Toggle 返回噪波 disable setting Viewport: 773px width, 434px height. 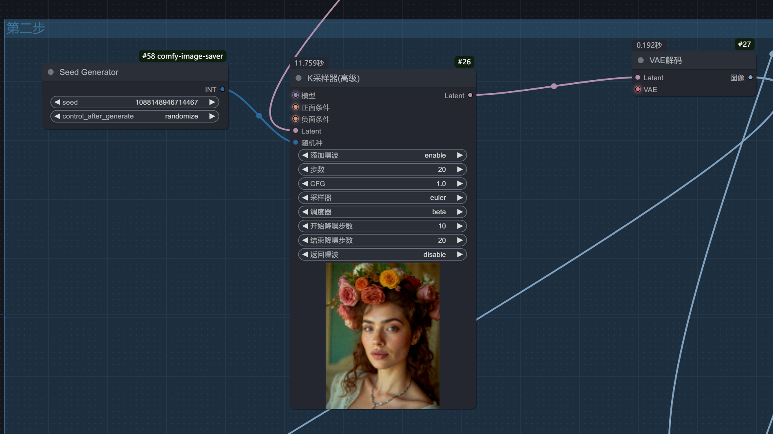[x=382, y=254]
